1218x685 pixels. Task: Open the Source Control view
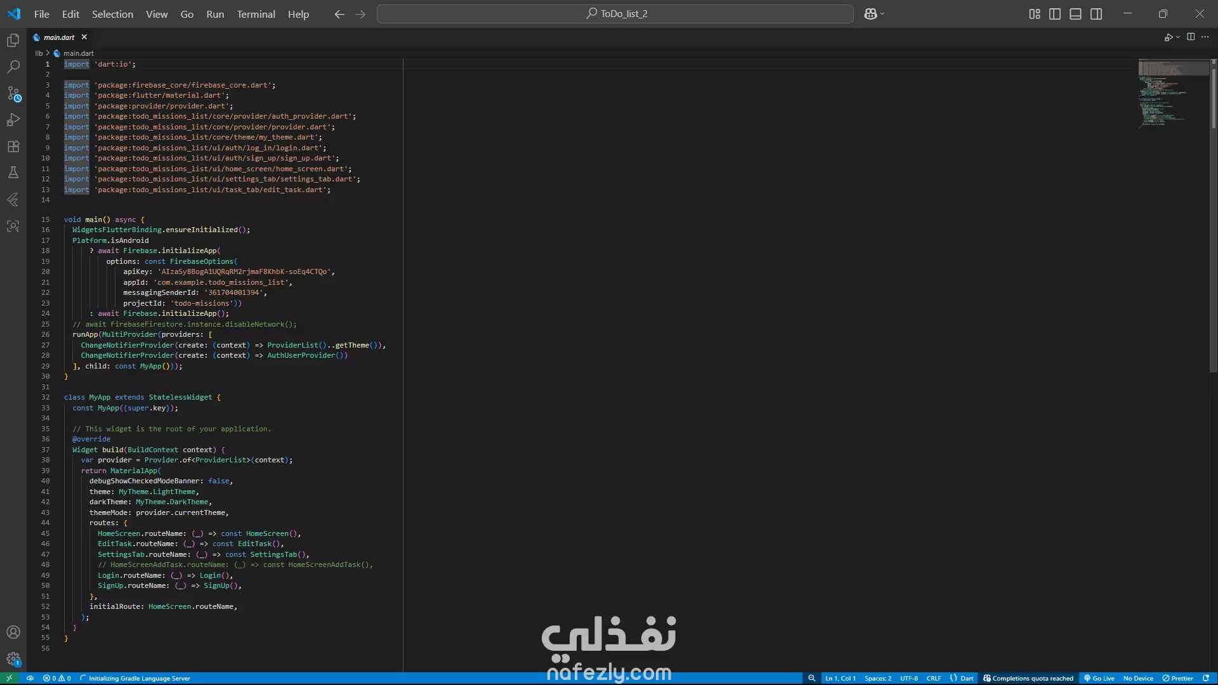[13, 94]
